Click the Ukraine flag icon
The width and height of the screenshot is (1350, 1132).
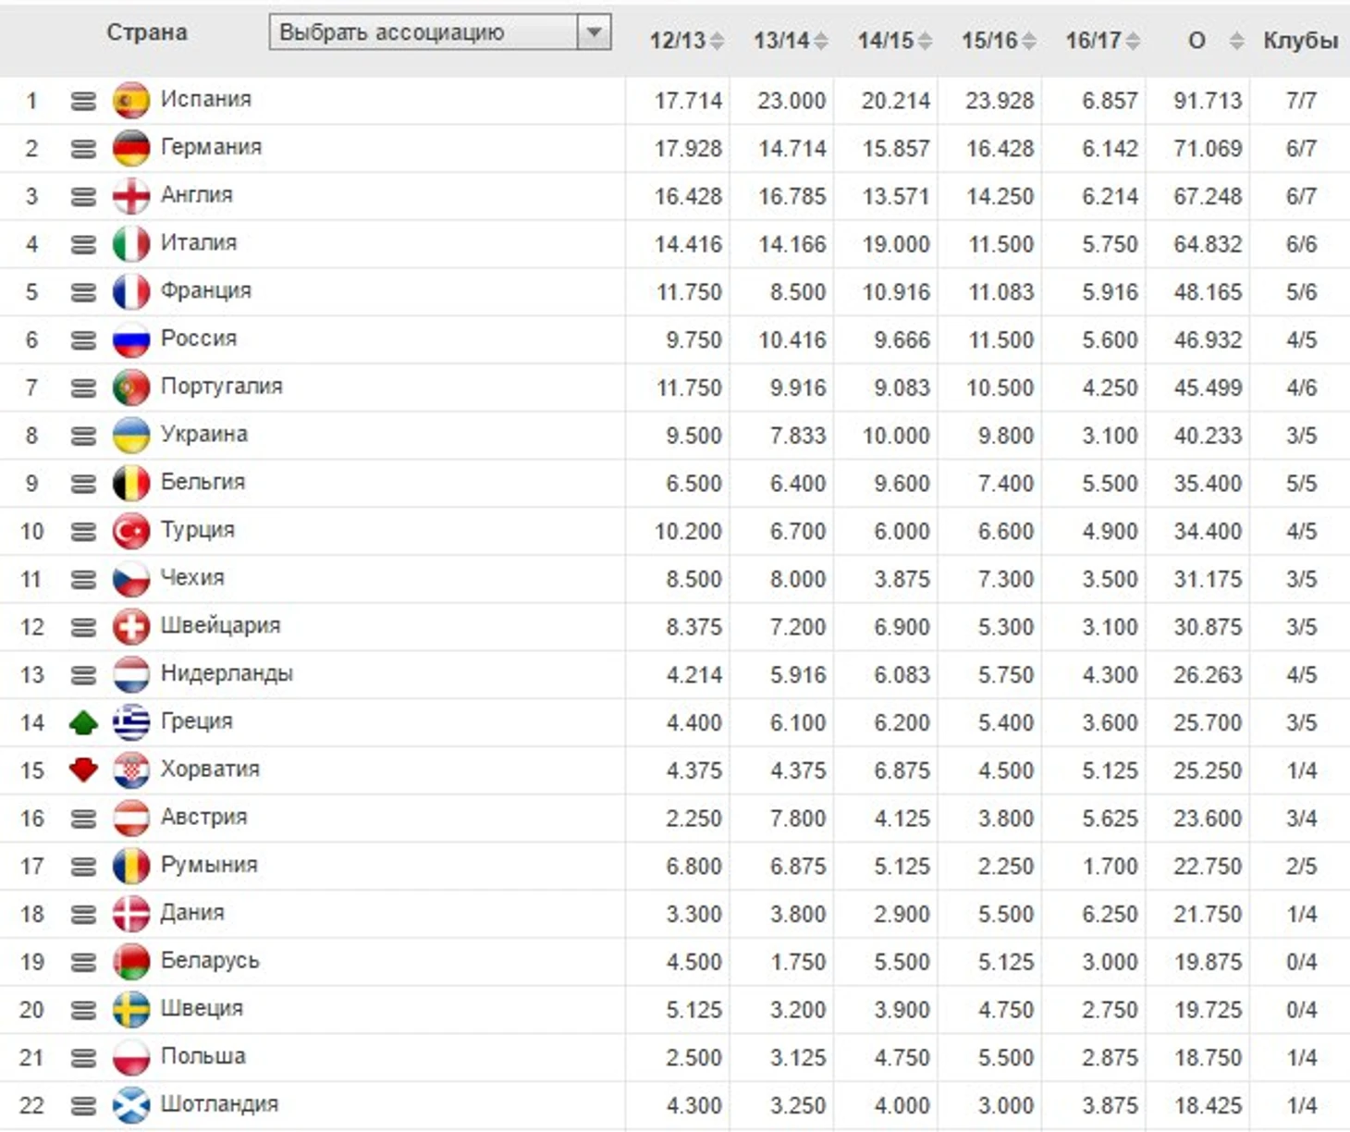(x=130, y=436)
